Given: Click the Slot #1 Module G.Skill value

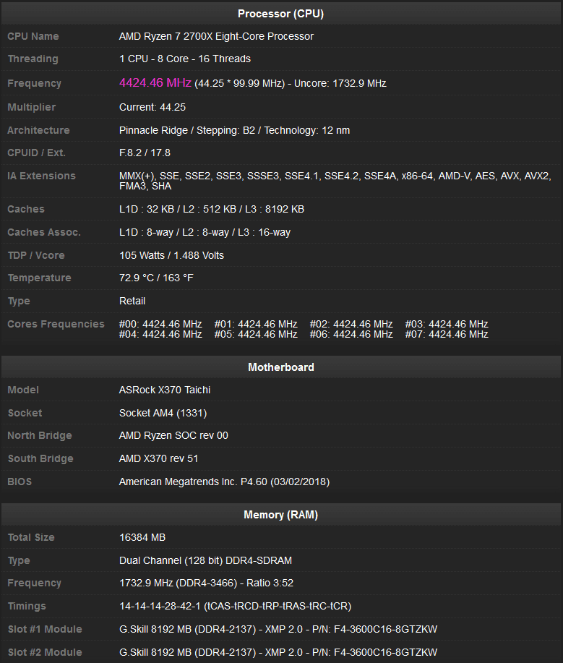Looking at the screenshot, I should click(278, 629).
